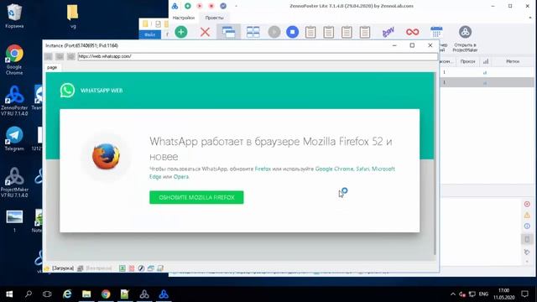Click the green icon in Instance status bar
537x302 pixels.
point(123,268)
